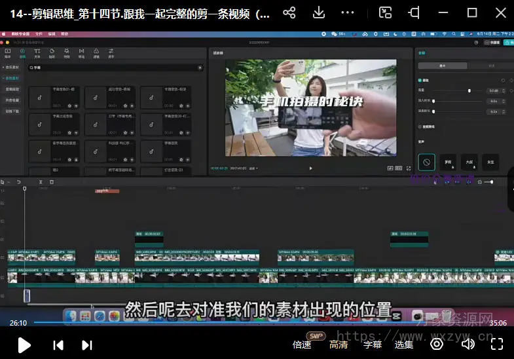Viewport: 514px width, 359px height.
Task: Open the 倍速 playback speed menu
Action: pos(302,345)
